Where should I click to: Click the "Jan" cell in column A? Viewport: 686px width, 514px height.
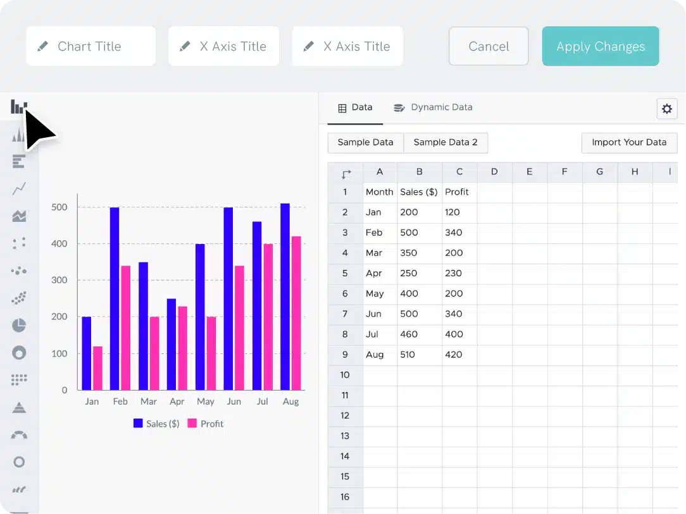[380, 212]
